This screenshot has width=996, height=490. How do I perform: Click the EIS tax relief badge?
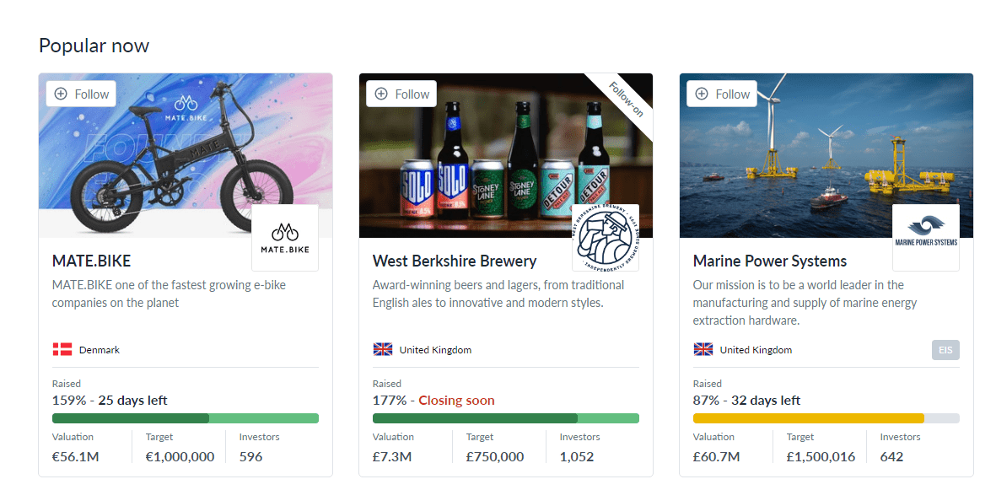(945, 349)
